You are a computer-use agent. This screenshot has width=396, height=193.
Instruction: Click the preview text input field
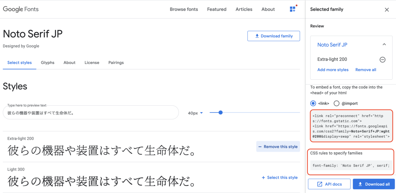click(x=91, y=113)
